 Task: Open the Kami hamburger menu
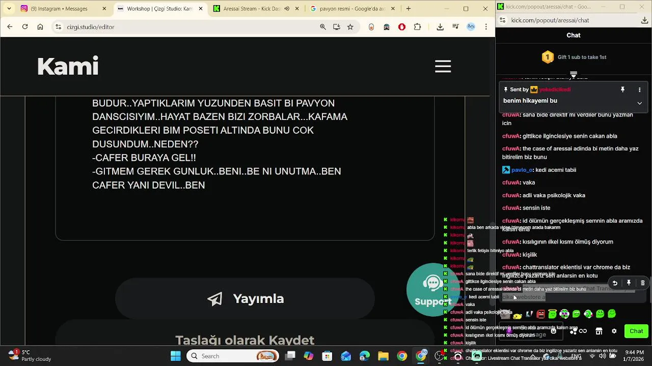443,66
